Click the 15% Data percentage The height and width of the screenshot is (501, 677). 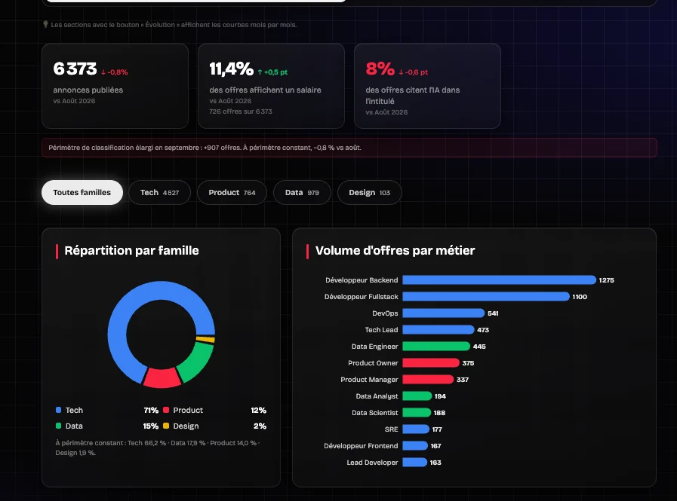tap(151, 426)
